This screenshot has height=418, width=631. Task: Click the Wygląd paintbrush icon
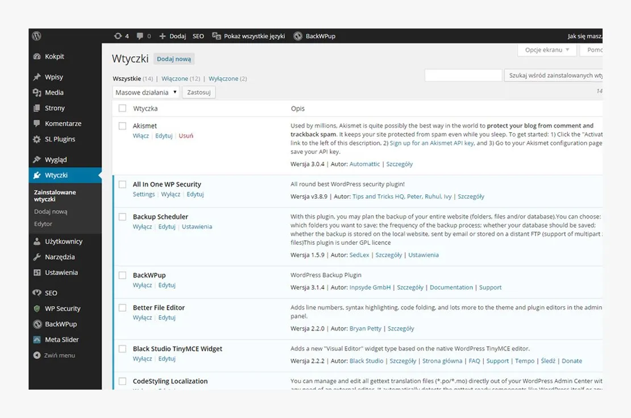[36, 159]
